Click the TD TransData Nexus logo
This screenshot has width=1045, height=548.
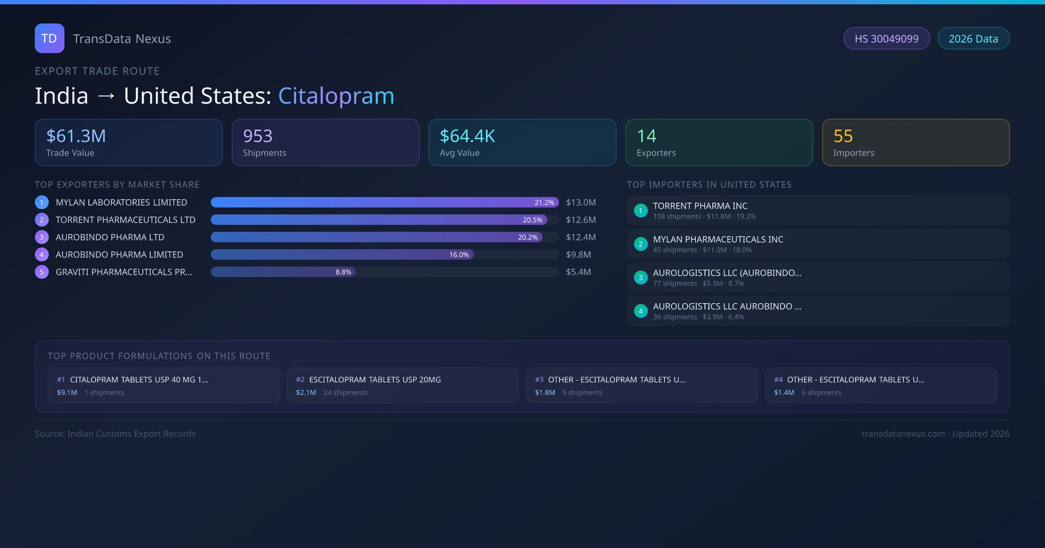point(50,38)
